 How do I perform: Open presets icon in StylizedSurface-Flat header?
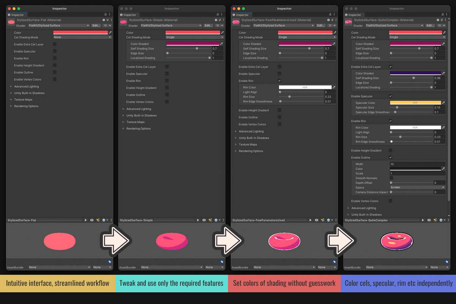(107, 20)
